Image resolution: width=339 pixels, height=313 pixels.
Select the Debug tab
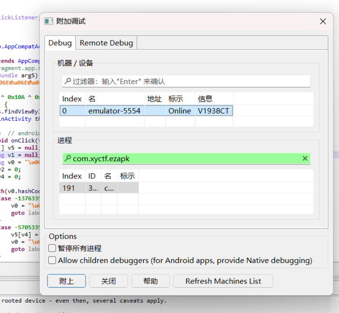click(60, 43)
